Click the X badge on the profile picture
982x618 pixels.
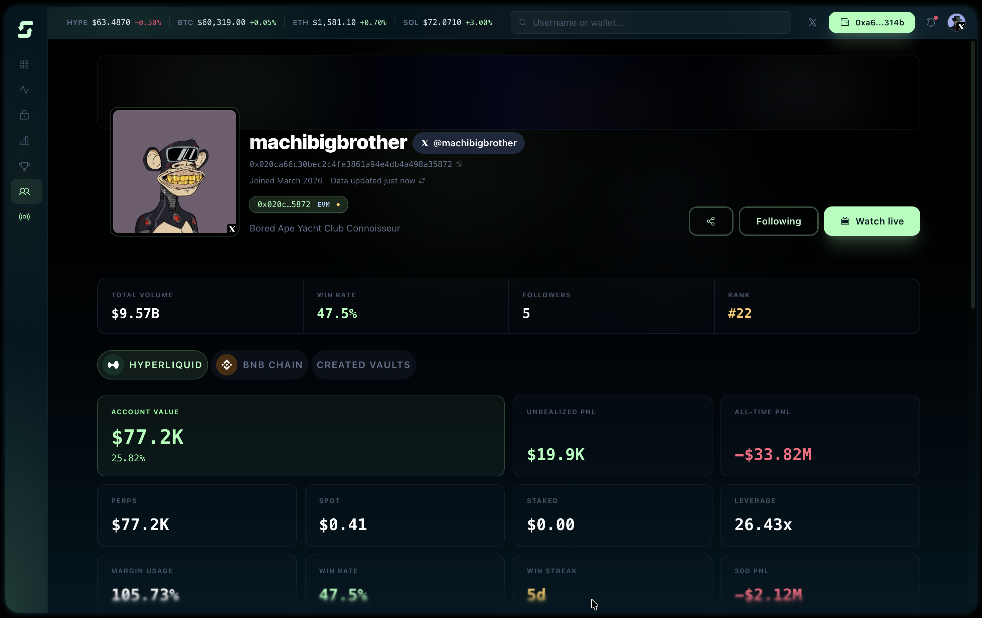[231, 229]
